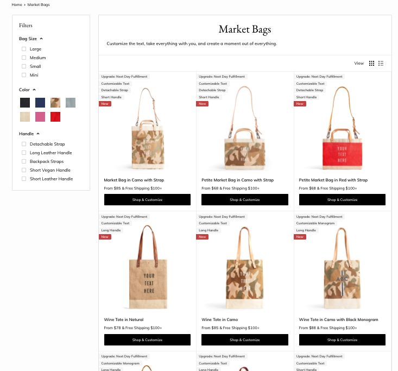Viewport: 398px width, 371px height.
Task: Select the black color swatch
Action: pos(25,103)
